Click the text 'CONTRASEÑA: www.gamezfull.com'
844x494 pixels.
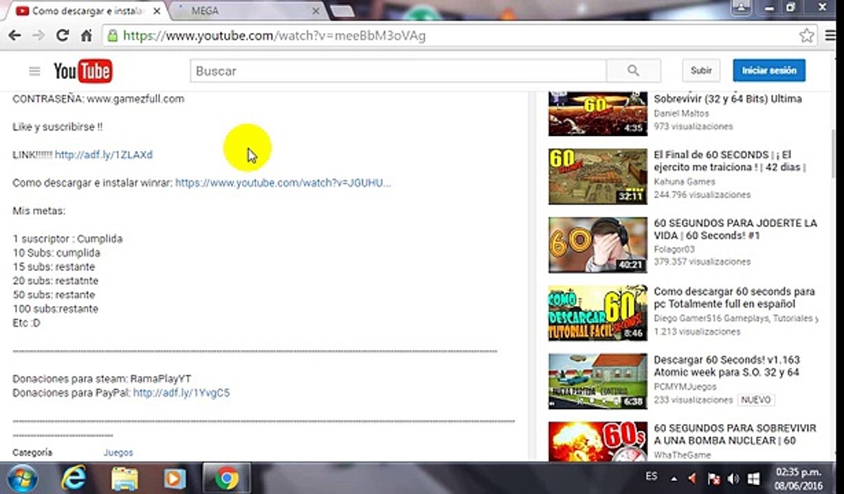tap(98, 99)
